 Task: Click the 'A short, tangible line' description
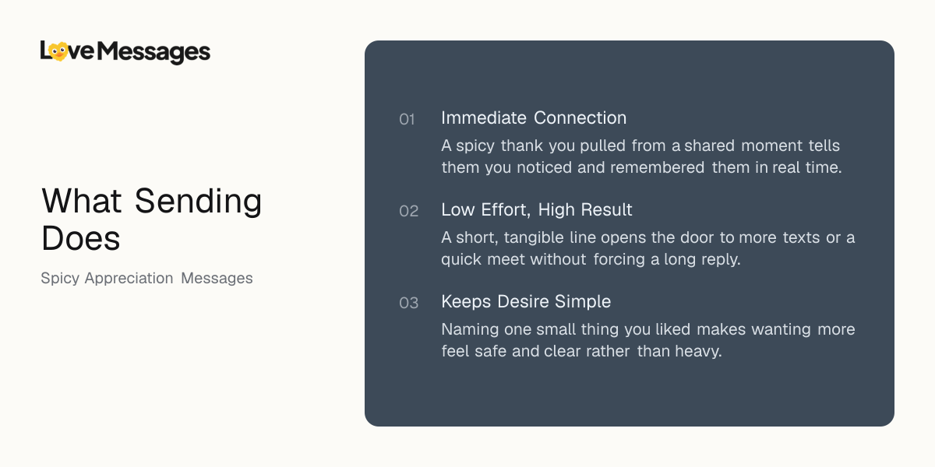[x=648, y=248]
